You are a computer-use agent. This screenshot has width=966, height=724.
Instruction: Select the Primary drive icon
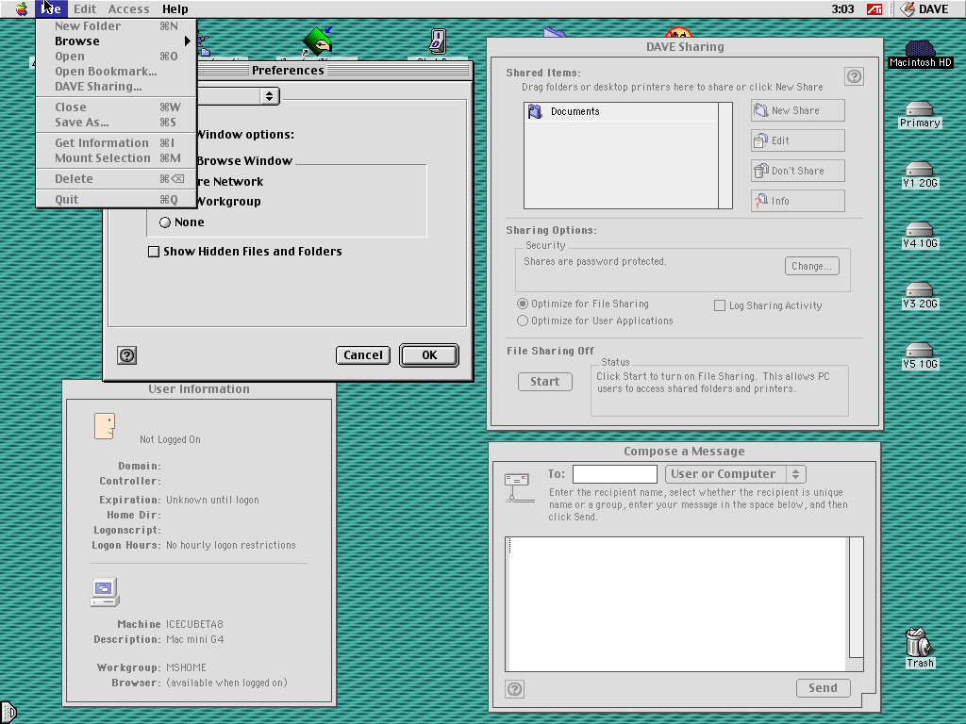(920, 115)
